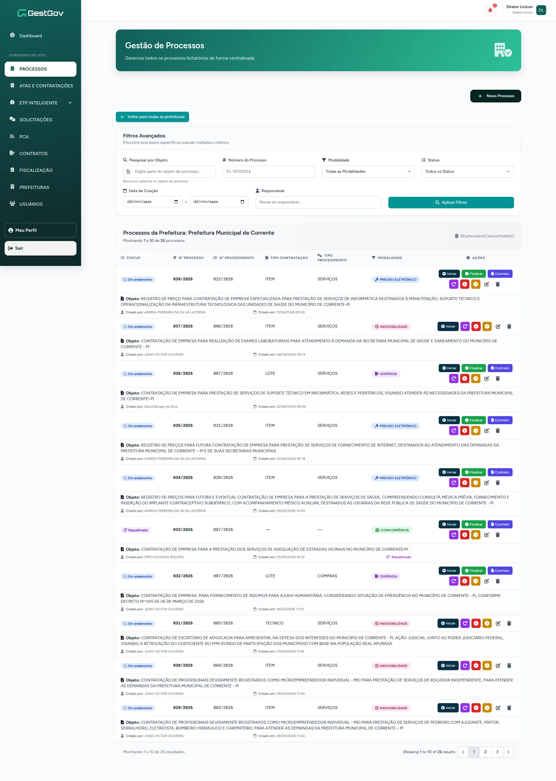Edit process 037/2026 with pencil icon
The image size is (556, 781).
(x=498, y=326)
